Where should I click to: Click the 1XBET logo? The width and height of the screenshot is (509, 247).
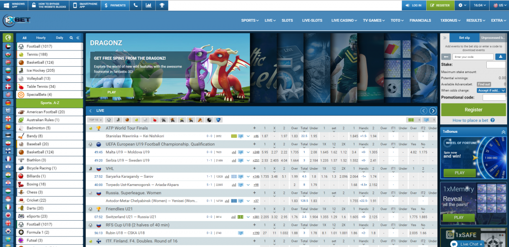pos(17,20)
